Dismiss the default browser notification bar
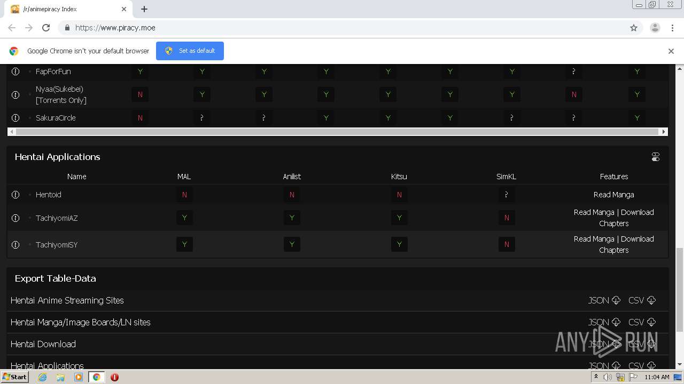 point(671,51)
